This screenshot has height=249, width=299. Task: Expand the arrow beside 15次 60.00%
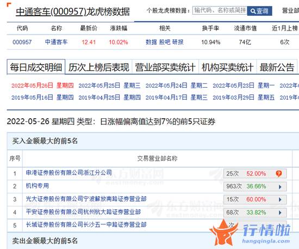pos(280,200)
